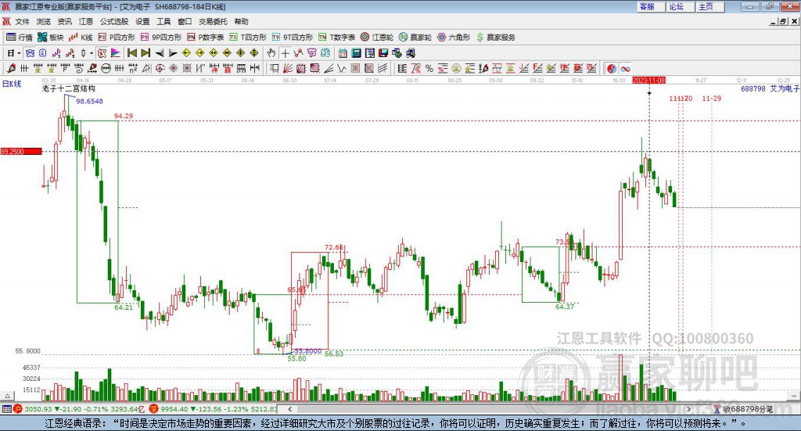The width and height of the screenshot is (801, 431).
Task: Click the candlestick chart type icon
Action: pyautogui.click(x=83, y=53)
